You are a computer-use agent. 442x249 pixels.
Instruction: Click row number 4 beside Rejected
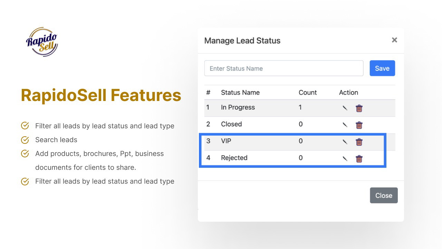click(208, 158)
